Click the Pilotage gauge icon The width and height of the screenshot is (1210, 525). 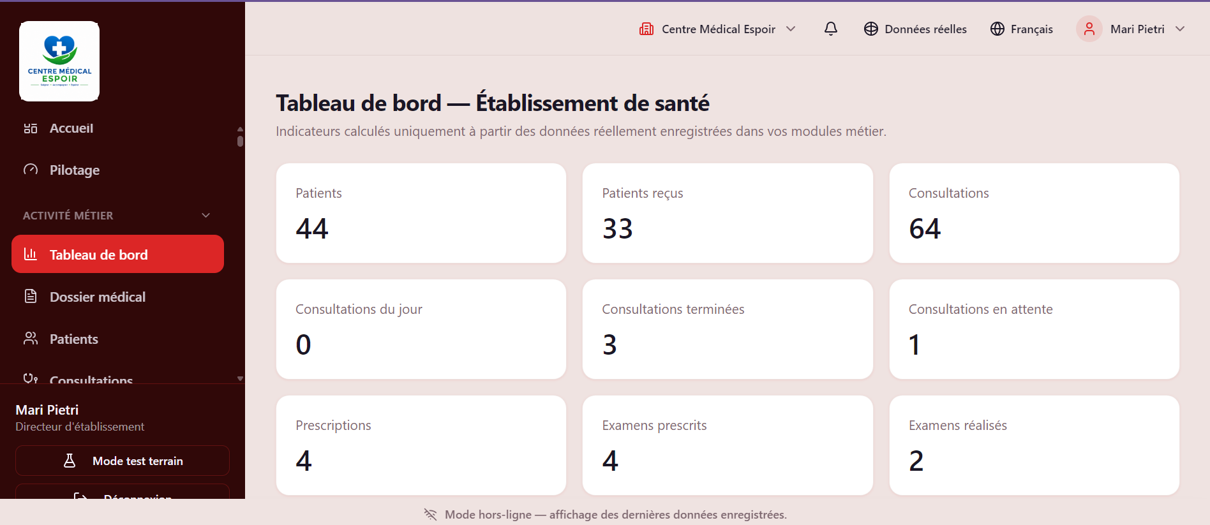[31, 170]
